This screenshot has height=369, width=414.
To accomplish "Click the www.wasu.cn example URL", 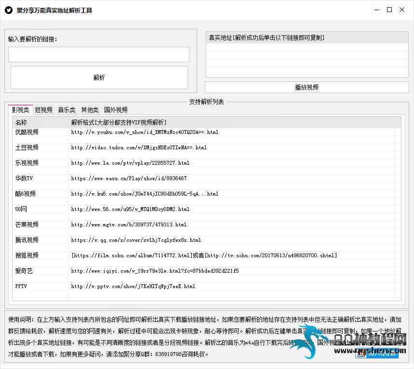I will (x=129, y=178).
